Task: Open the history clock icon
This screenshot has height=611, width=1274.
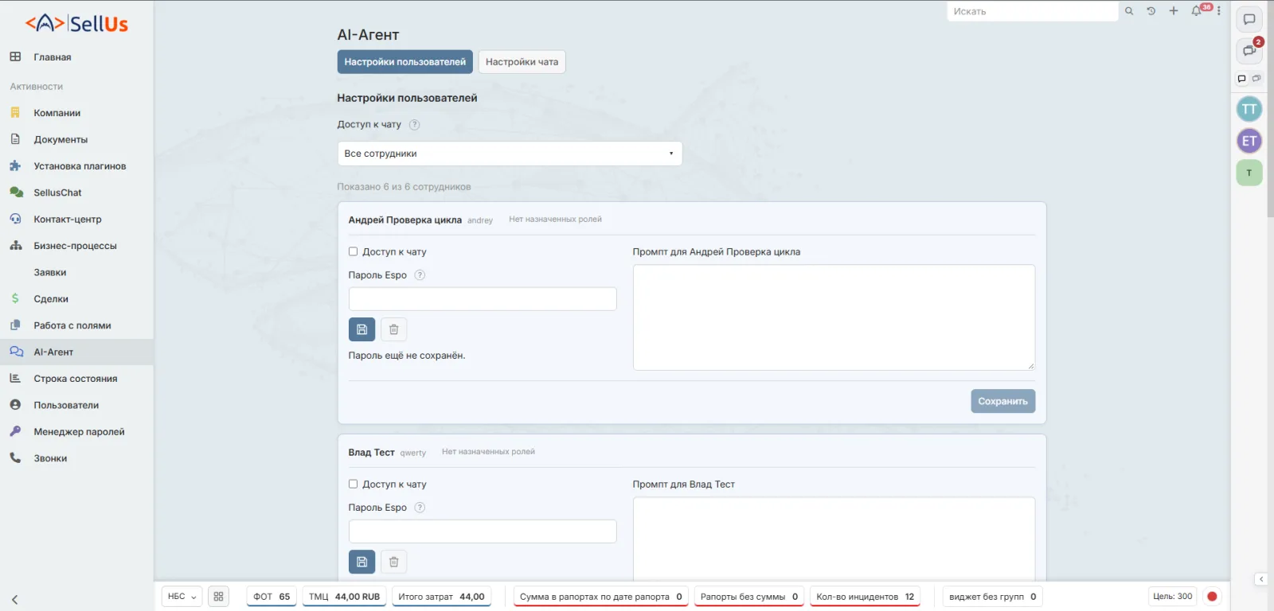Action: (1151, 11)
